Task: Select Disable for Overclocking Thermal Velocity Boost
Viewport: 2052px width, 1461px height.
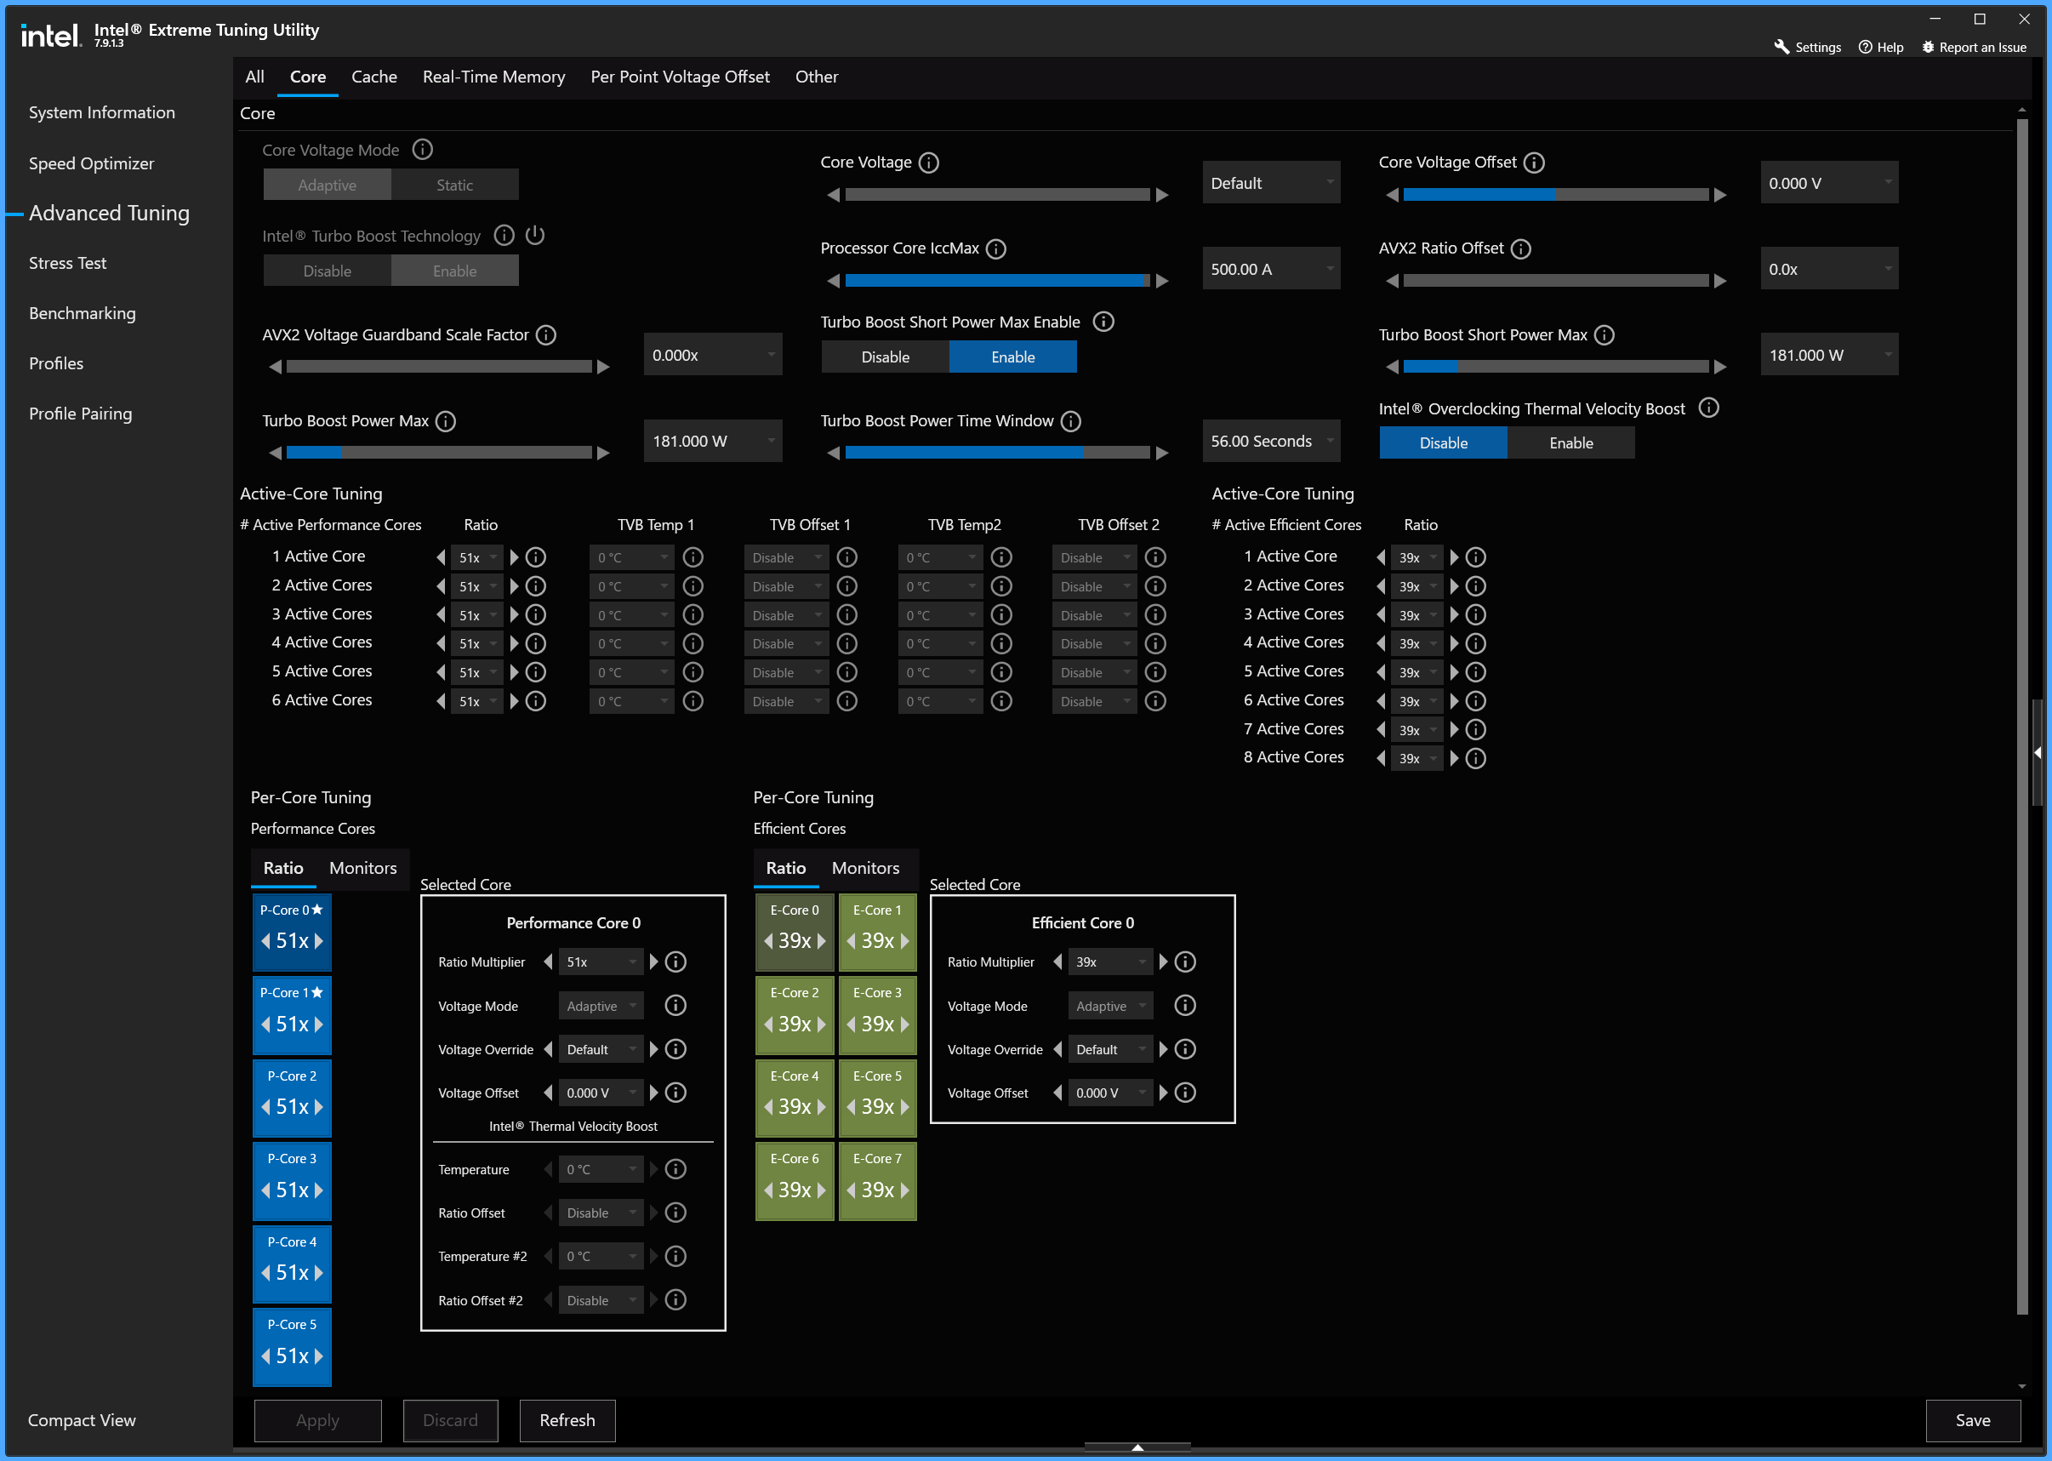Action: pos(1443,443)
